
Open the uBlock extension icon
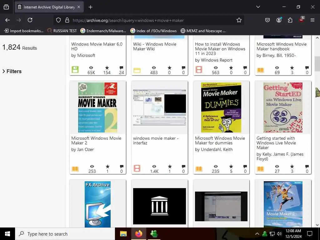(x=302, y=20)
